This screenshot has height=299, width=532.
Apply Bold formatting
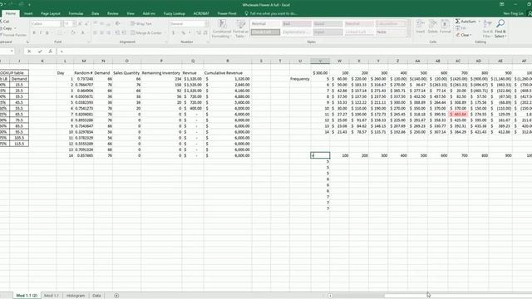click(x=34, y=33)
